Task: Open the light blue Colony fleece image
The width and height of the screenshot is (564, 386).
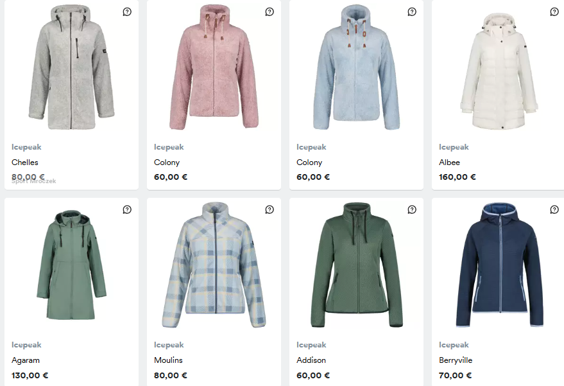Action: tap(357, 67)
